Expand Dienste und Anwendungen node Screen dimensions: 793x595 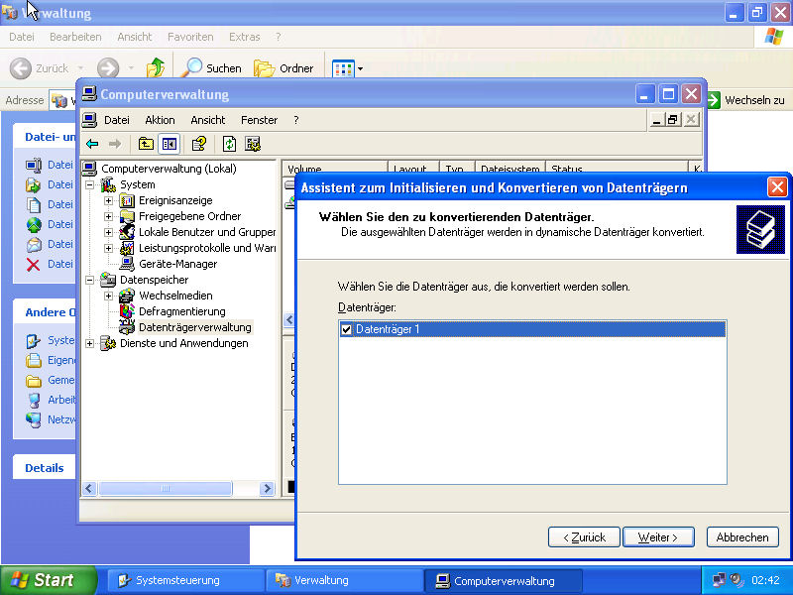[x=90, y=343]
